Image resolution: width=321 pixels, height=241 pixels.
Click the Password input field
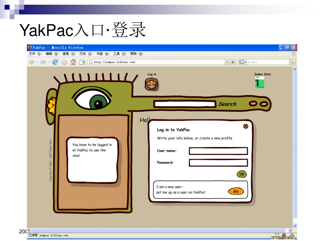click(x=218, y=163)
